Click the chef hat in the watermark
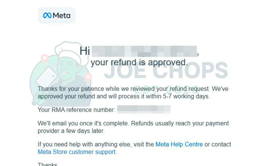 click(x=67, y=52)
